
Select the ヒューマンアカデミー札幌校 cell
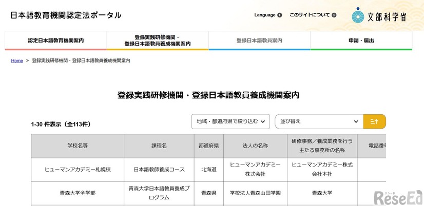pos(78,170)
